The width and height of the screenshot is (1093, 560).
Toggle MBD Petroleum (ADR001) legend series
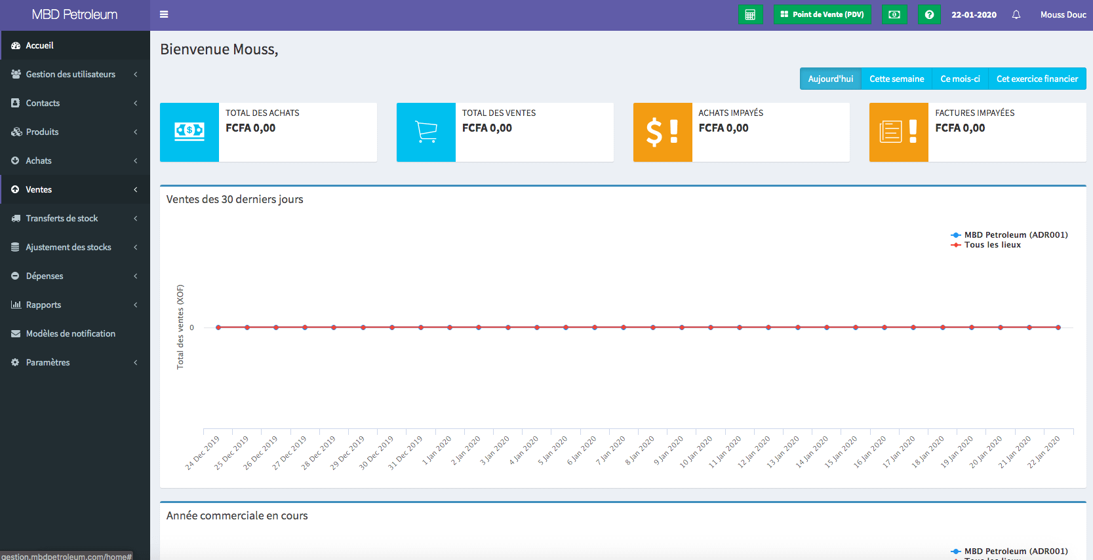pos(1015,234)
